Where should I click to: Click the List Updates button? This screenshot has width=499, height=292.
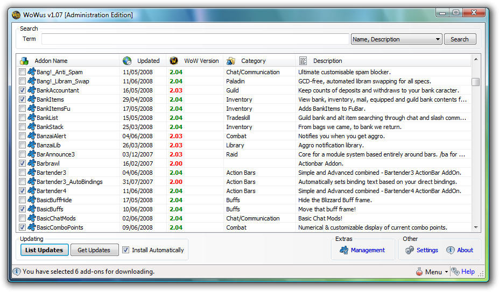click(44, 250)
